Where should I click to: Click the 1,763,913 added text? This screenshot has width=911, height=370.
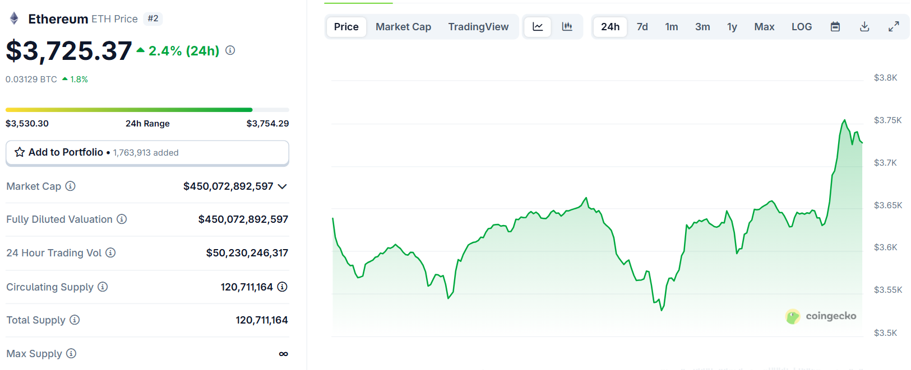pos(146,153)
